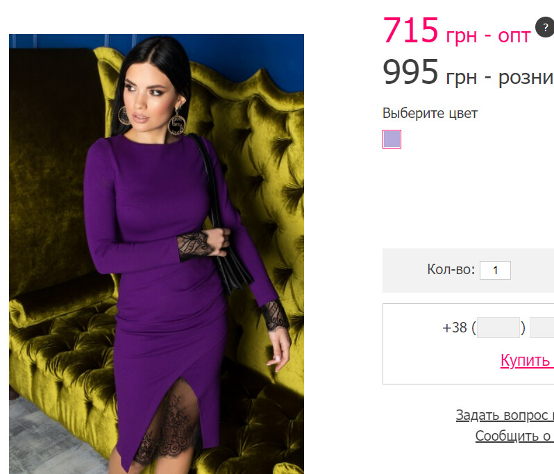Click the pink Купить link
Screen dimensions: 554x474
[x=527, y=360]
